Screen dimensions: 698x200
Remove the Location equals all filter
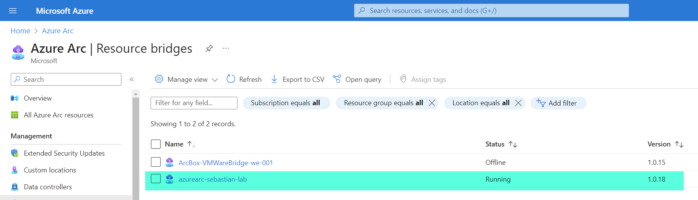[518, 103]
